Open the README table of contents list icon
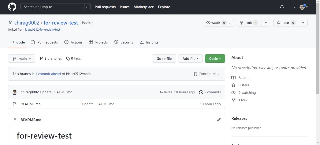 point(15,120)
